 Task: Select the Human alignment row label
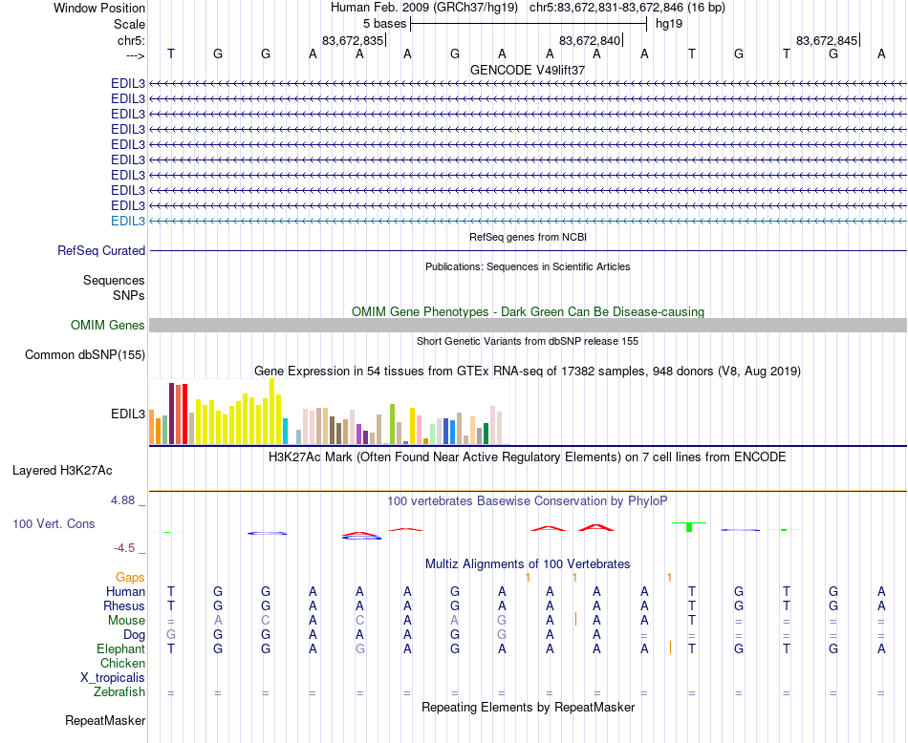[125, 591]
